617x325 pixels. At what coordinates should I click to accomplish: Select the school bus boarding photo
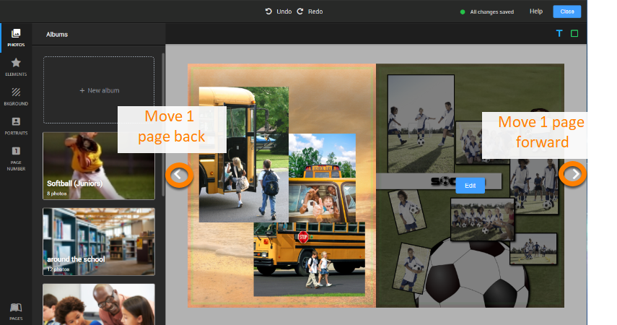pyautogui.click(x=243, y=155)
